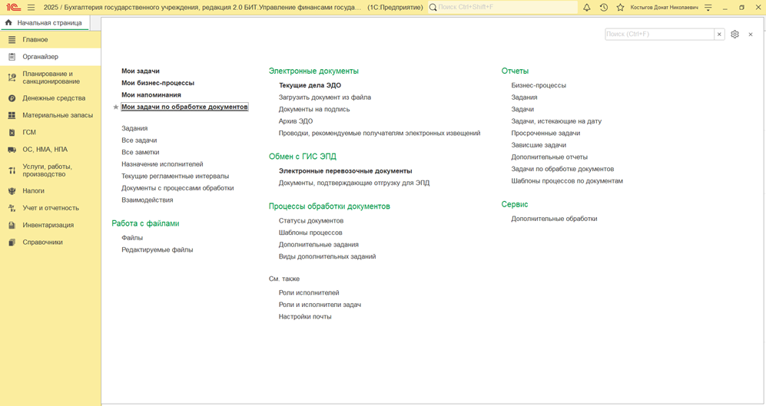Viewport: 766px width, 406px height.
Task: Open Документы, подтверждающие отгрузку для ЭПД
Action: click(354, 183)
